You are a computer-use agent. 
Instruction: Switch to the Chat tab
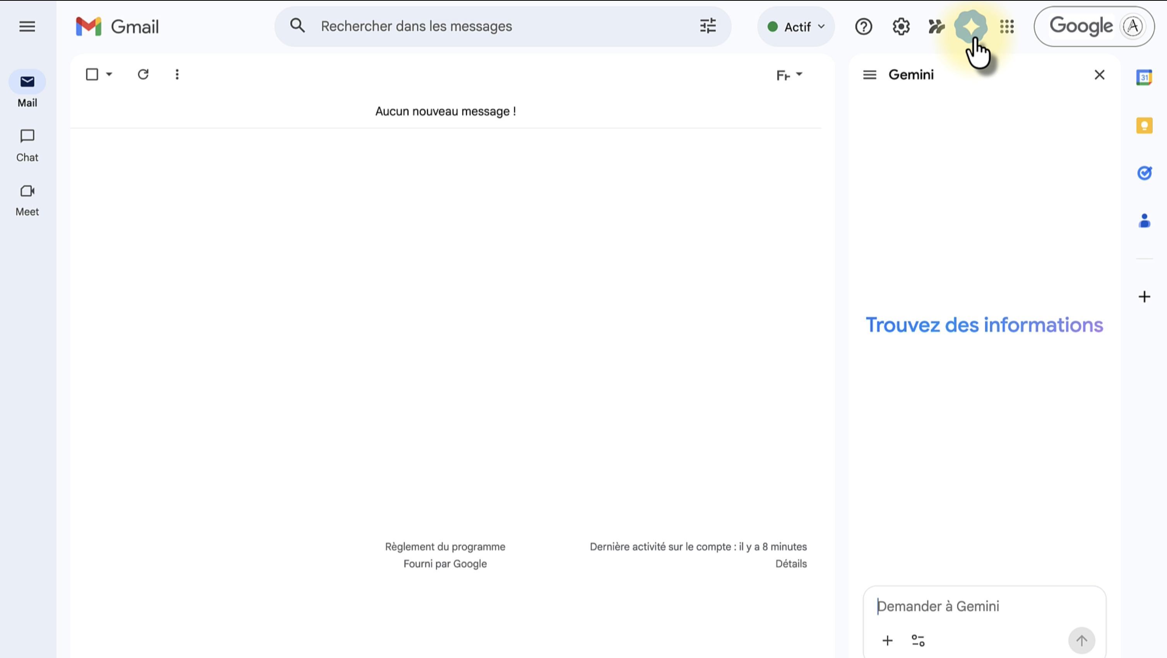27,145
